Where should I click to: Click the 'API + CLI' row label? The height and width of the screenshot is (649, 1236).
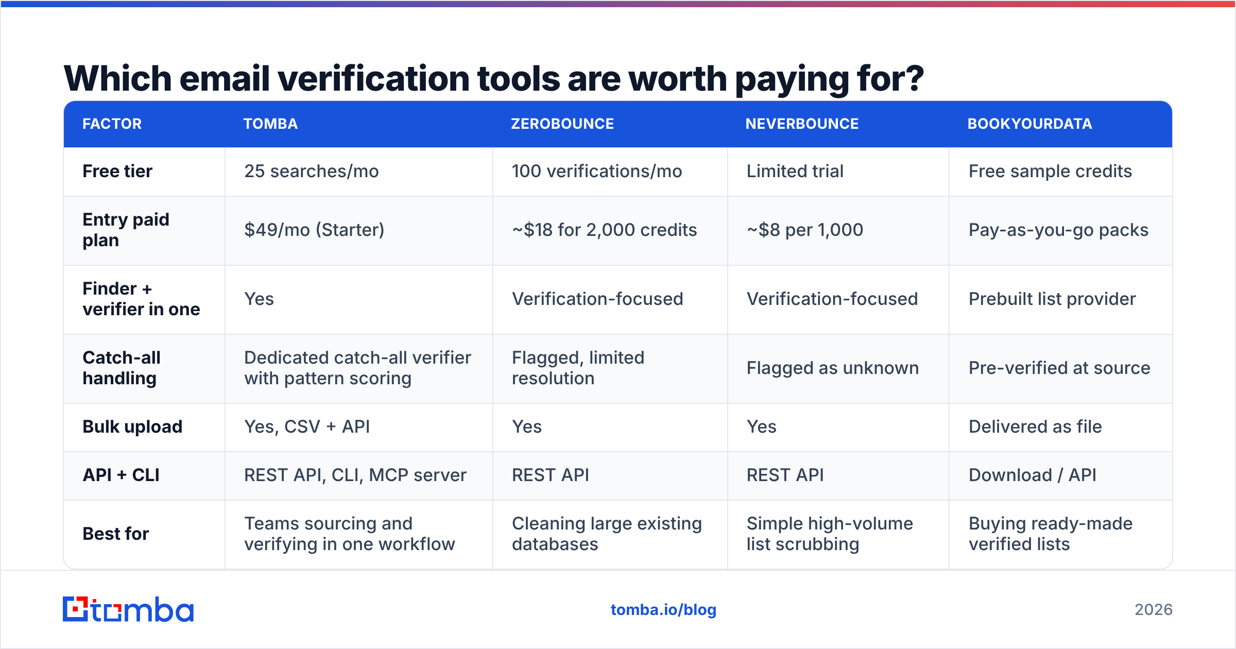[121, 475]
